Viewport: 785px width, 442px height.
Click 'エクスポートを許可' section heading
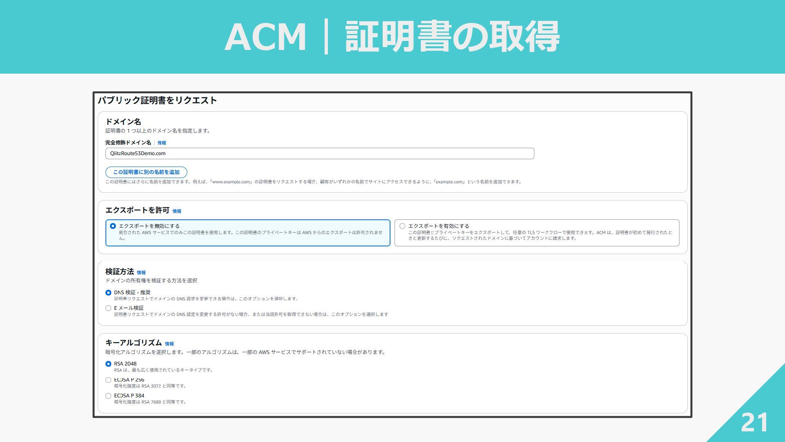pos(137,210)
